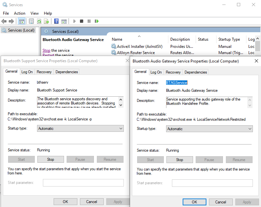Click Stop button in Audio Gateway dialog
This screenshot has width=261, height=207.
(x=180, y=160)
